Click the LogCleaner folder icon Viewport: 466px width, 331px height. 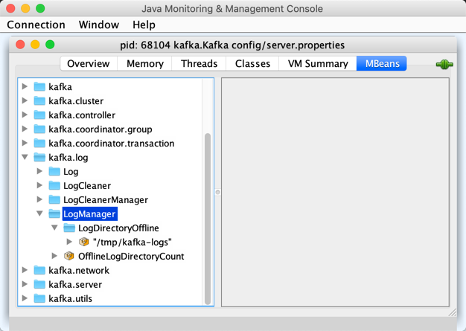tap(54, 186)
